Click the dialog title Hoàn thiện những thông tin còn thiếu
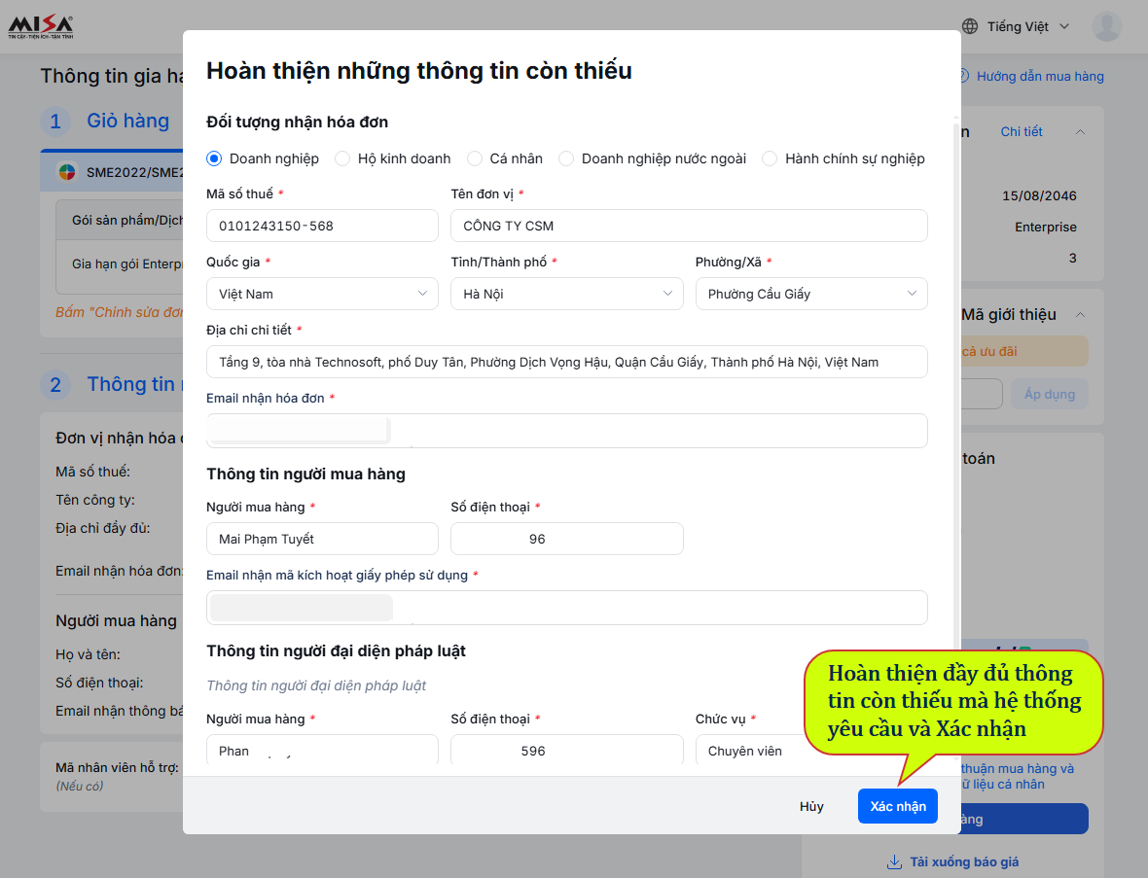Viewport: 1148px width, 878px height. coord(418,71)
